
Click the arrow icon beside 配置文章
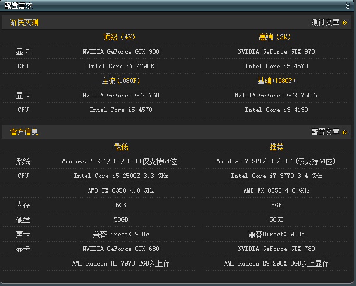point(344,132)
